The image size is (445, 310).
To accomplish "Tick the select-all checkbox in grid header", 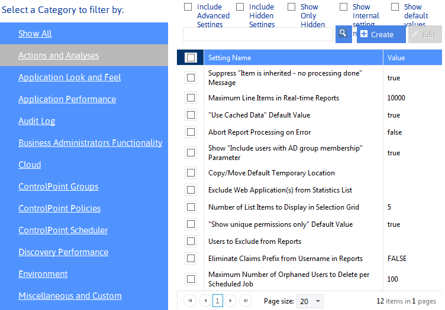I will coord(191,57).
